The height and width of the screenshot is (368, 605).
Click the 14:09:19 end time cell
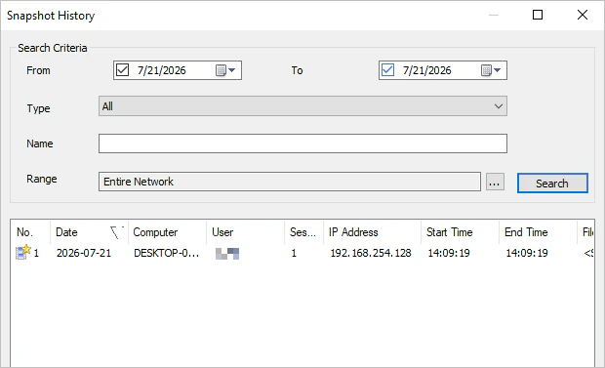527,253
